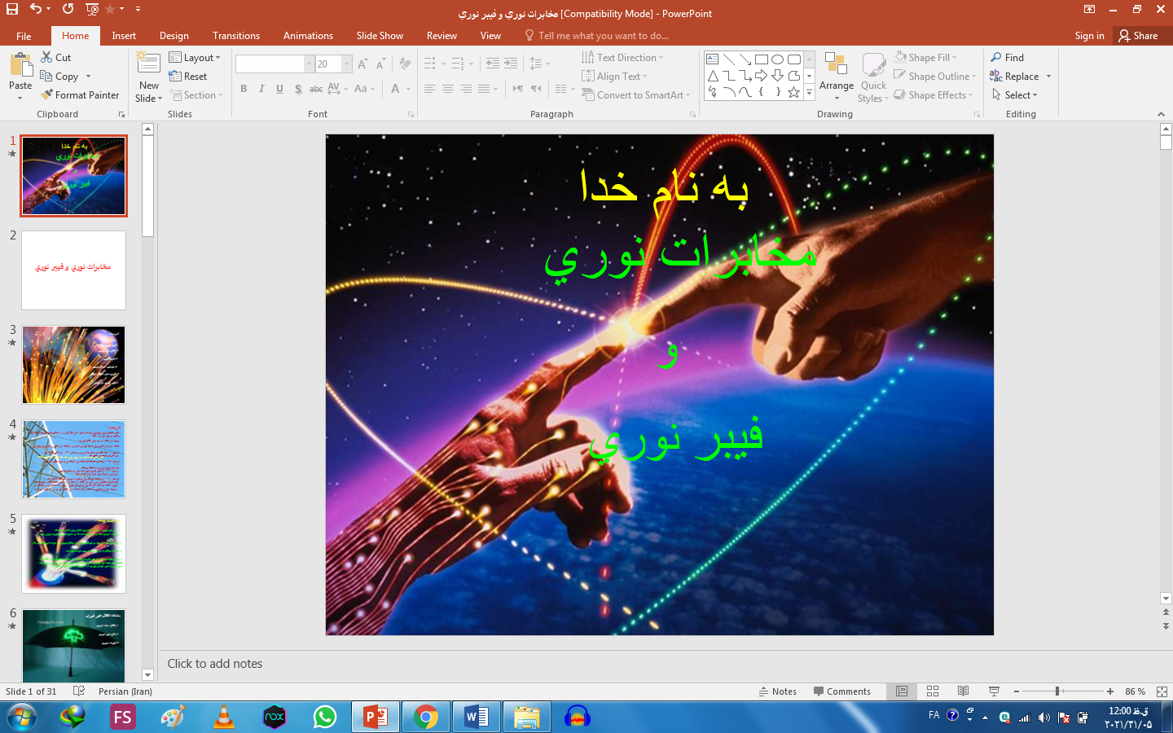Viewport: 1173px width, 733px height.
Task: Start Slide Show from status bar icon
Action: (x=994, y=691)
